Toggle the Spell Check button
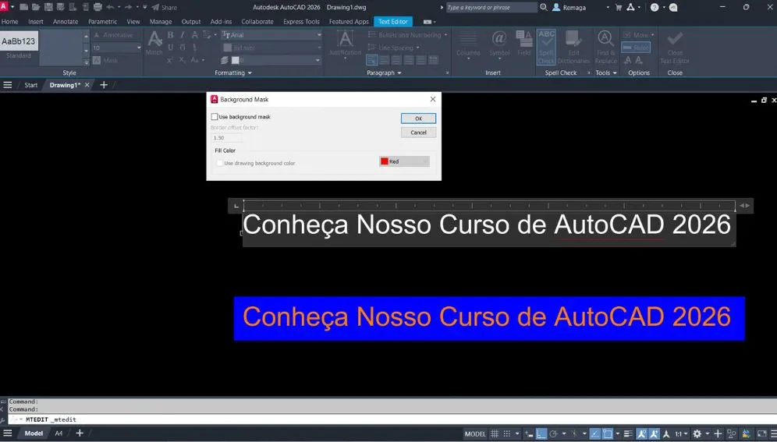 546,47
